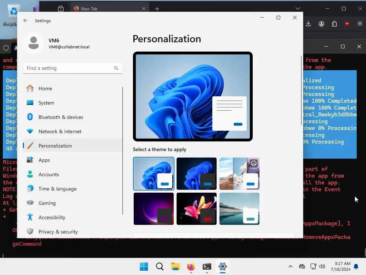Open Accessibility settings page
366x275 pixels.
[73, 217]
